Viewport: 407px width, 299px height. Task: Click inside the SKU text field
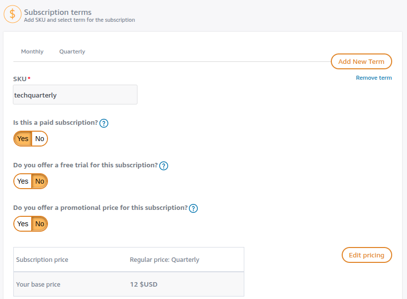coord(75,95)
